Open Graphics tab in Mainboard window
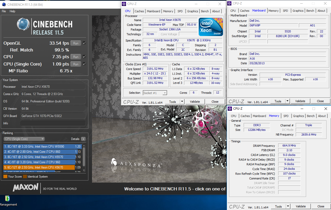 pos(298,11)
